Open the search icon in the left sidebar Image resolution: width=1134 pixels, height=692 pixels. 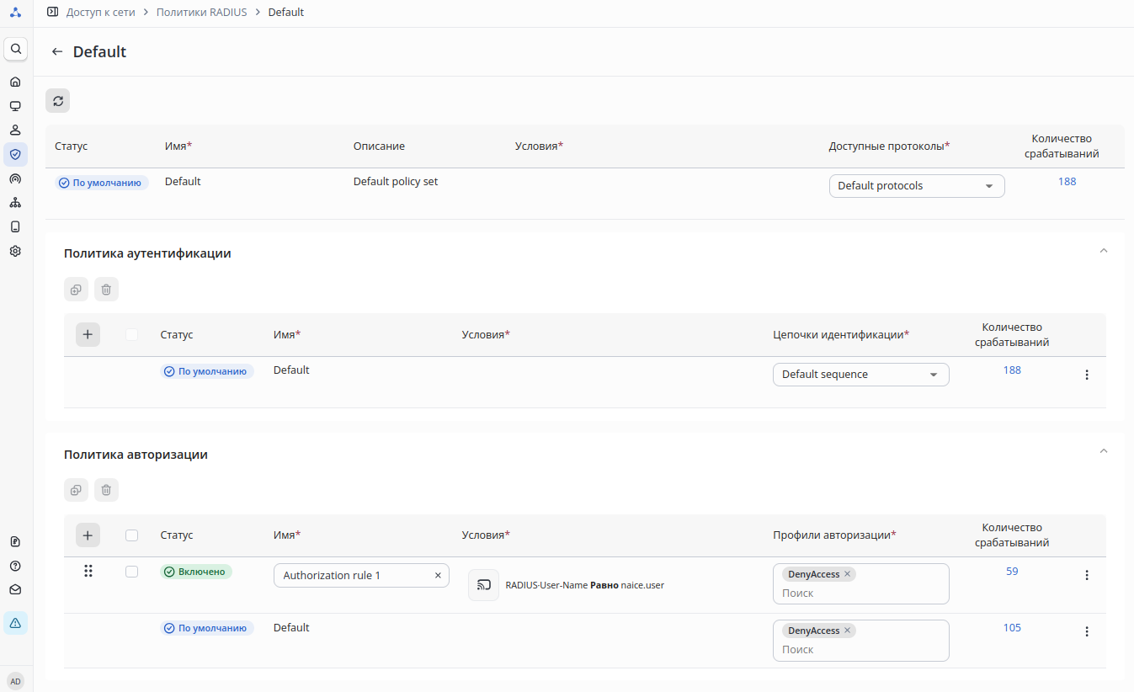[x=15, y=49]
